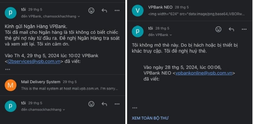The width and height of the screenshot is (253, 124).
Task: Click 'XEM TOÀN BỘ THƯ' to view full message
Action: [150, 118]
